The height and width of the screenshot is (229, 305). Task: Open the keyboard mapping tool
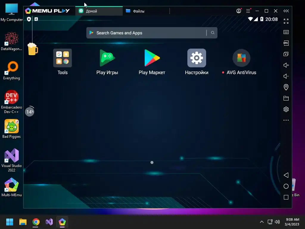tap(286, 32)
